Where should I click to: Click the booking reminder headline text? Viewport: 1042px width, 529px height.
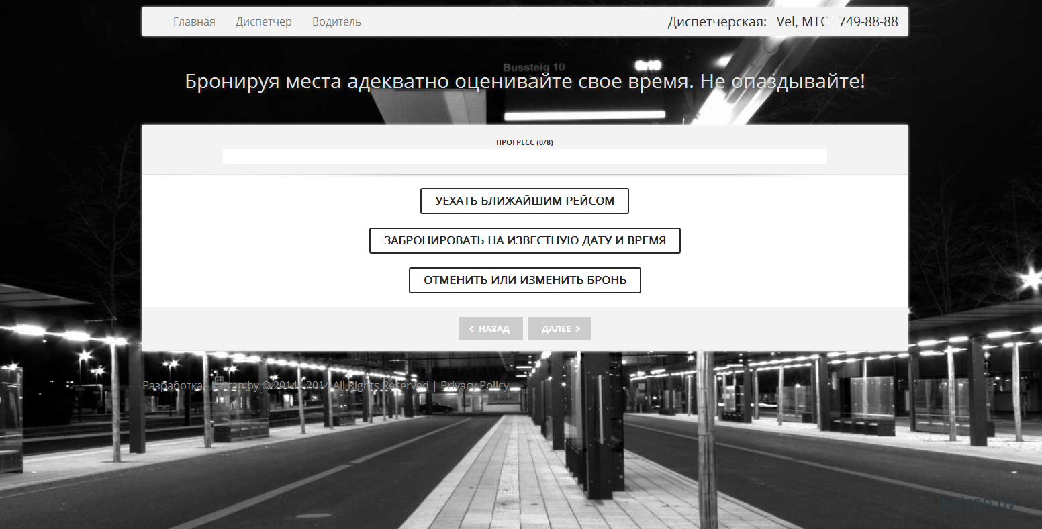click(524, 82)
